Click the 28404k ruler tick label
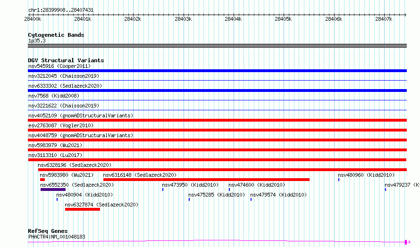 233,19
